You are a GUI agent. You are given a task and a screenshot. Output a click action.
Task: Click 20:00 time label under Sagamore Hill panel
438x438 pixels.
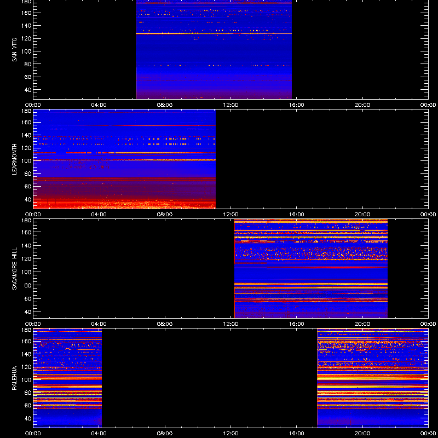click(362, 324)
